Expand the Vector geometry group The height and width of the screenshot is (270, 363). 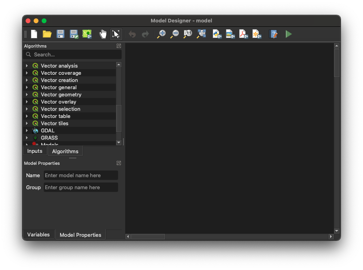click(x=27, y=95)
